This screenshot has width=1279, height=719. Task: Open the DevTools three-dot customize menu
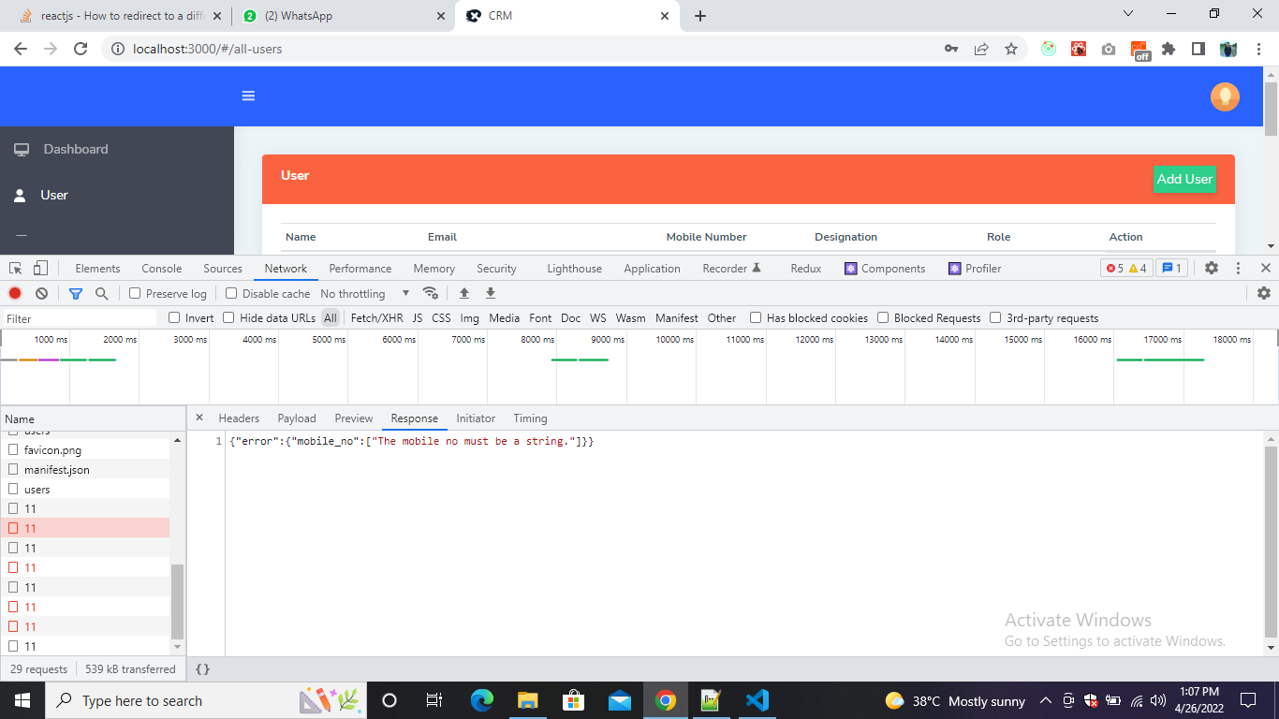tap(1238, 268)
